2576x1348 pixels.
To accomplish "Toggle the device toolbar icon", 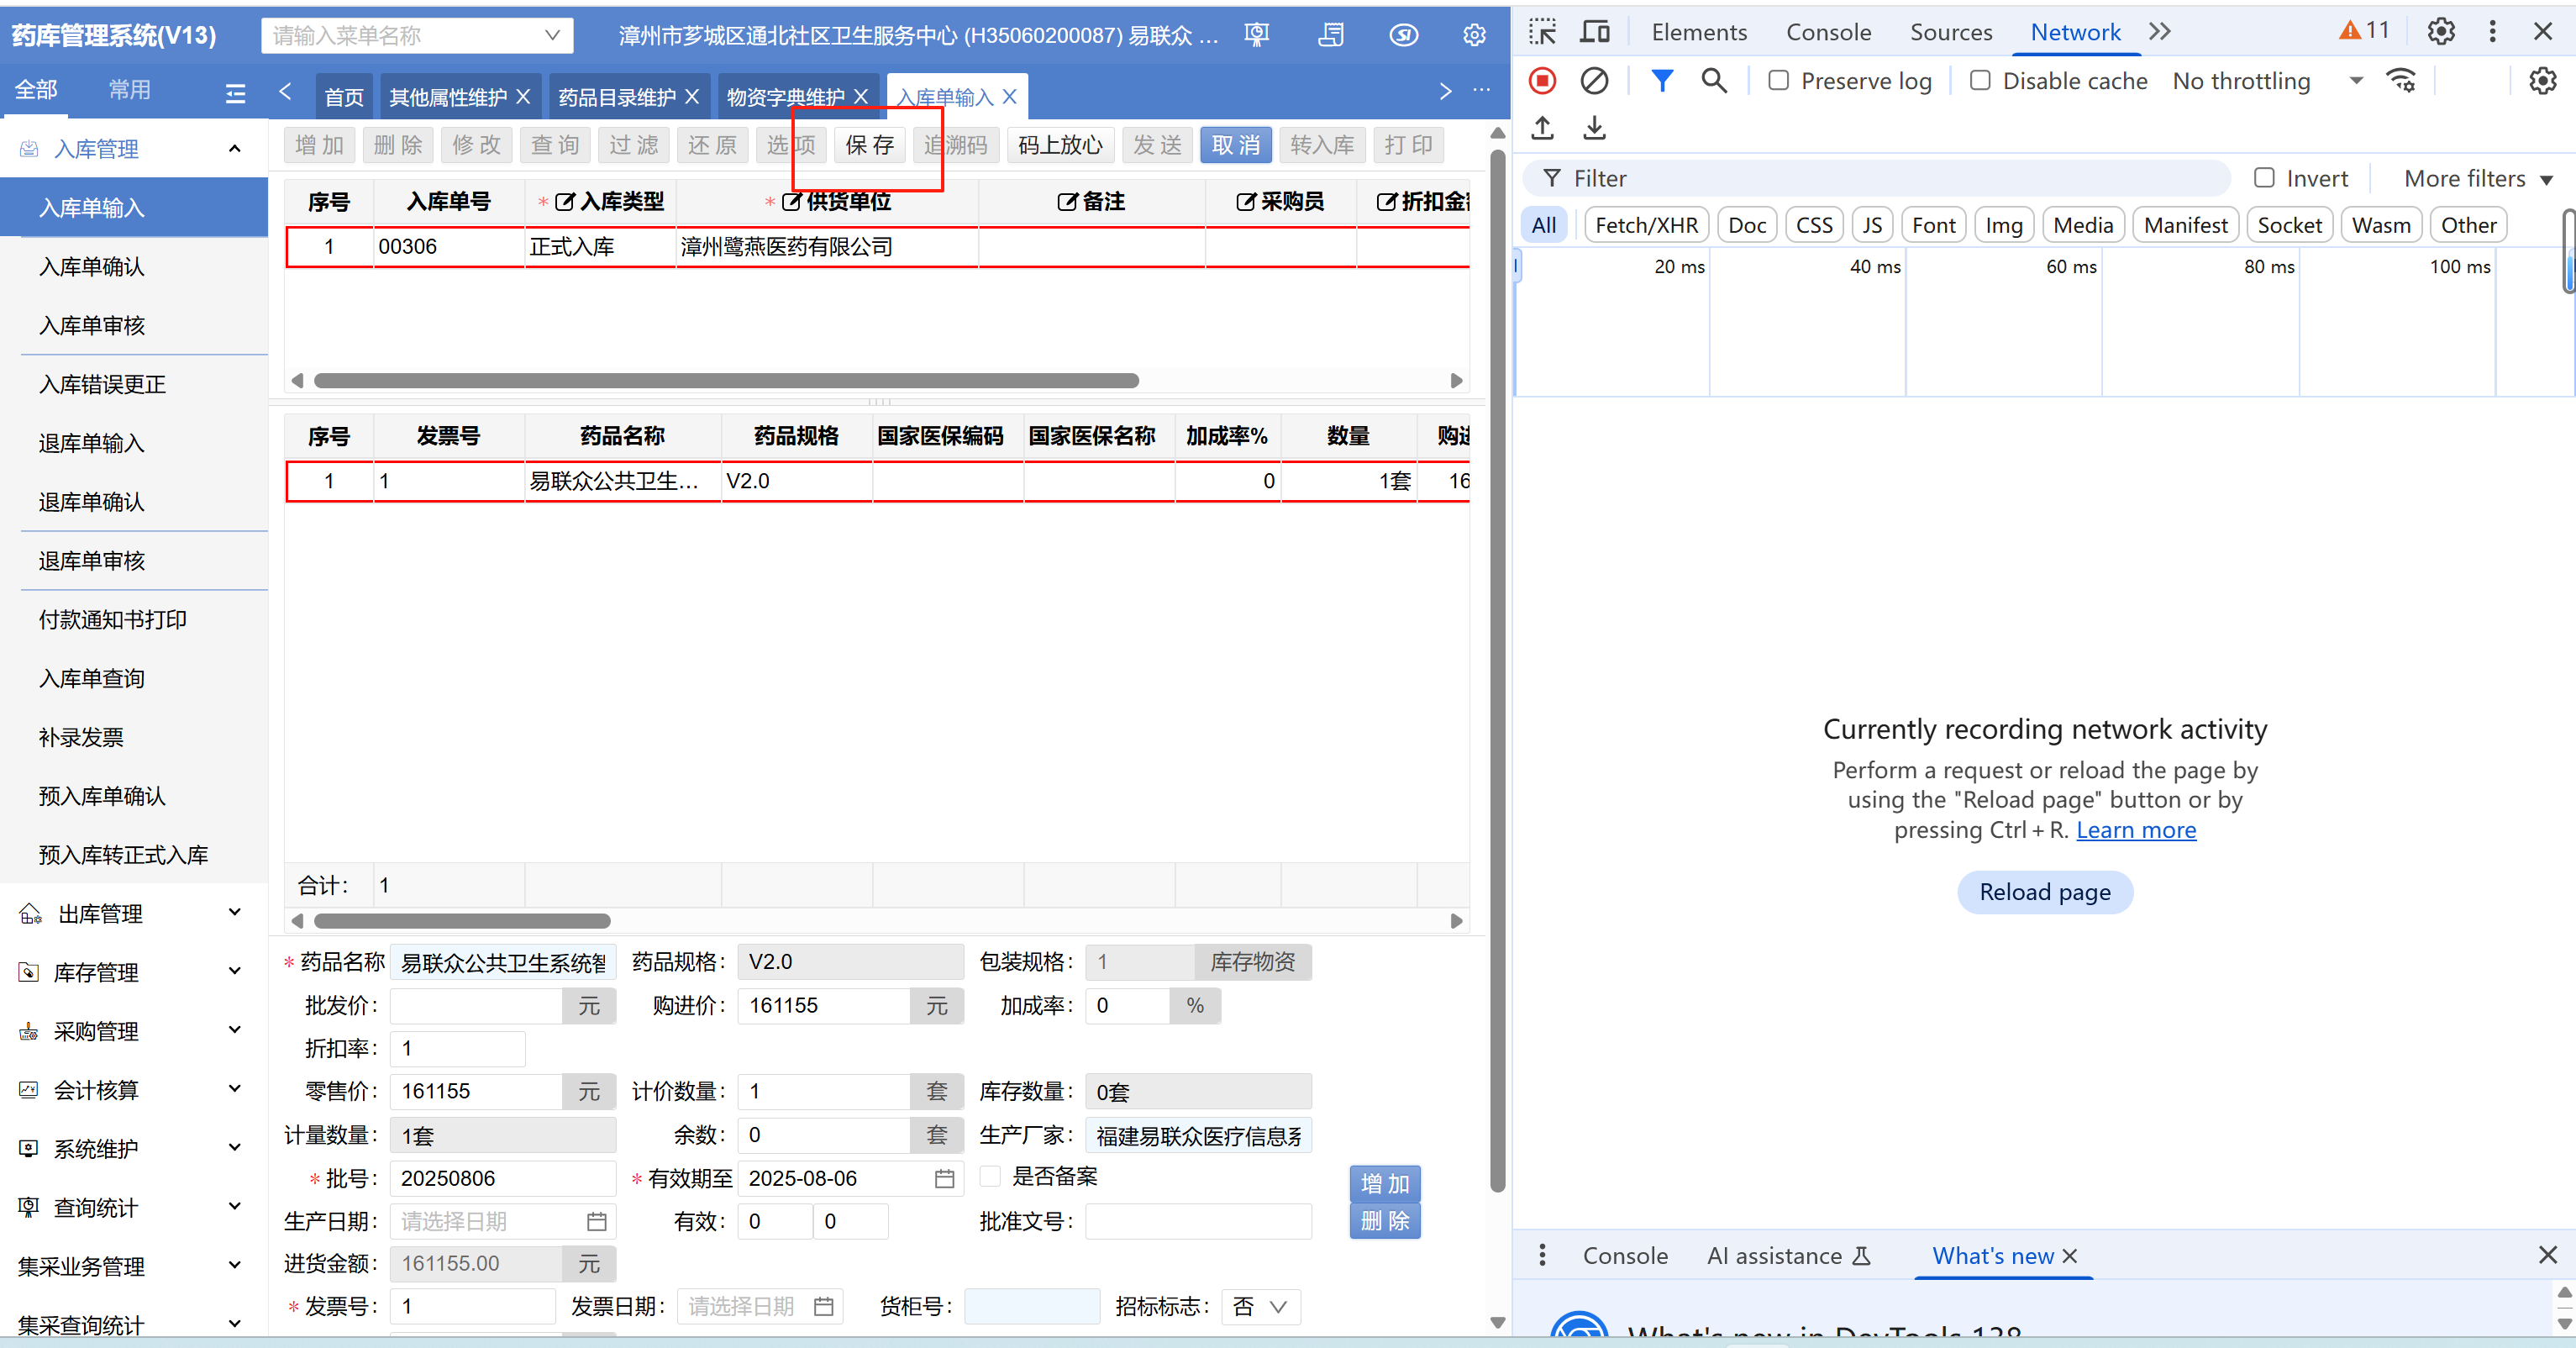I will pos(1594,32).
